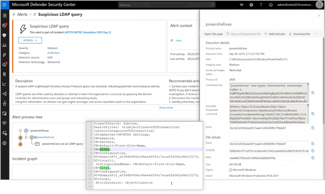This screenshot has width=325, height=194.
Task: Expand the Actions dropdown on the alert
Action: pos(30,40)
